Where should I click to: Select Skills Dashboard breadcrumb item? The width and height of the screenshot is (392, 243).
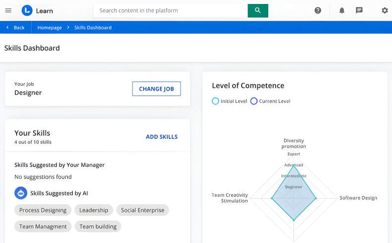click(x=93, y=28)
